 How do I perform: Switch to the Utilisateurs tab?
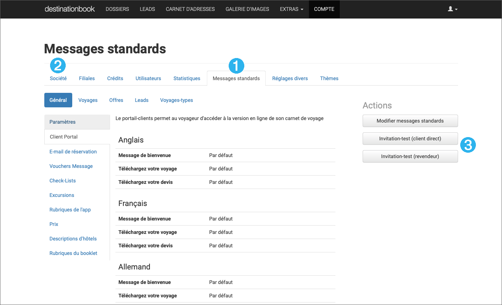(148, 78)
